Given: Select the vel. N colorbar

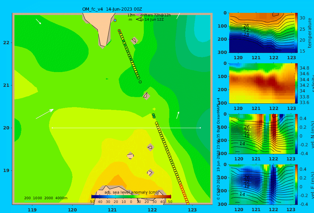Looking at the screenshot, I should pyautogui.click(x=296, y=134).
